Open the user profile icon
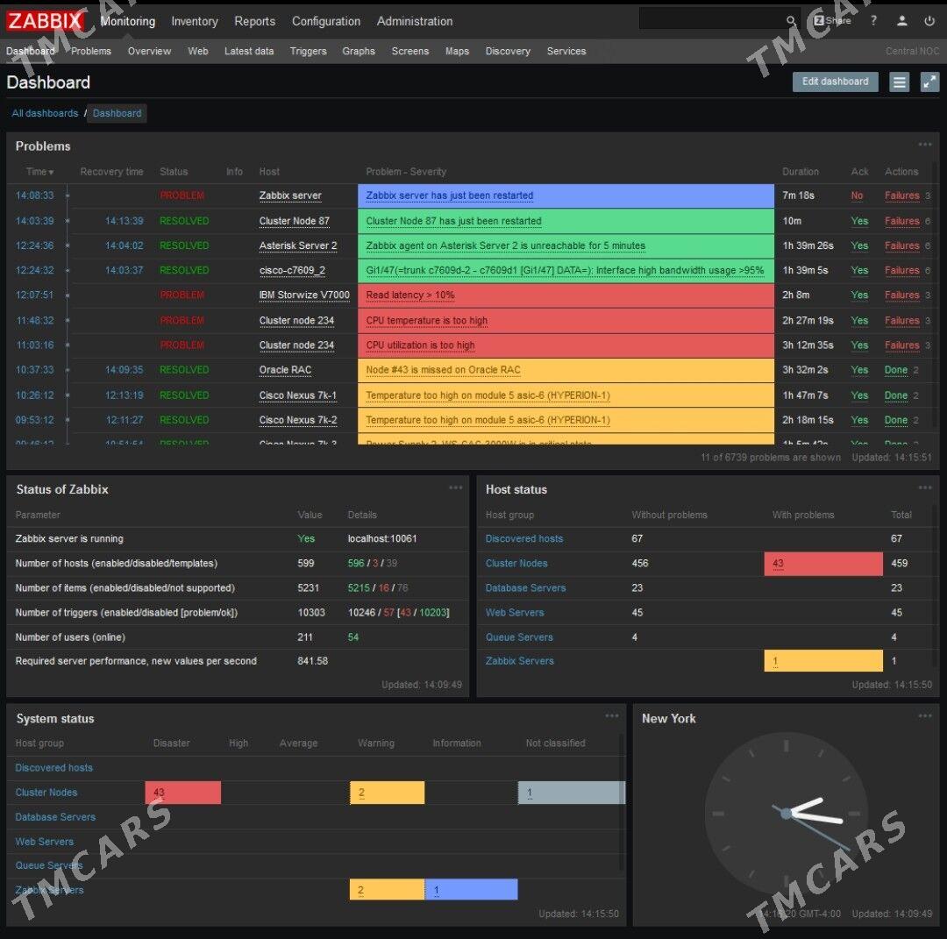 pyautogui.click(x=901, y=21)
